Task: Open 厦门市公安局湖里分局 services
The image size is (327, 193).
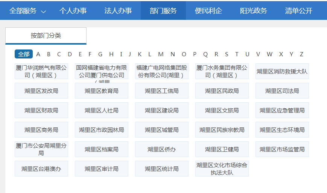Action: 41,149
